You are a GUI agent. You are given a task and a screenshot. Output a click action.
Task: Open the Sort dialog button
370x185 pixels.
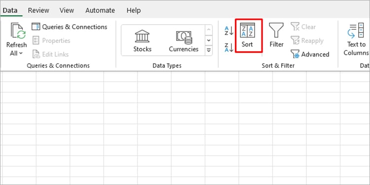(249, 36)
